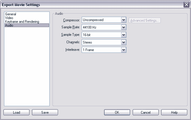The image size is (191, 120).
Task: Open the Sample Rate dropdown arrow
Action: 124,27
